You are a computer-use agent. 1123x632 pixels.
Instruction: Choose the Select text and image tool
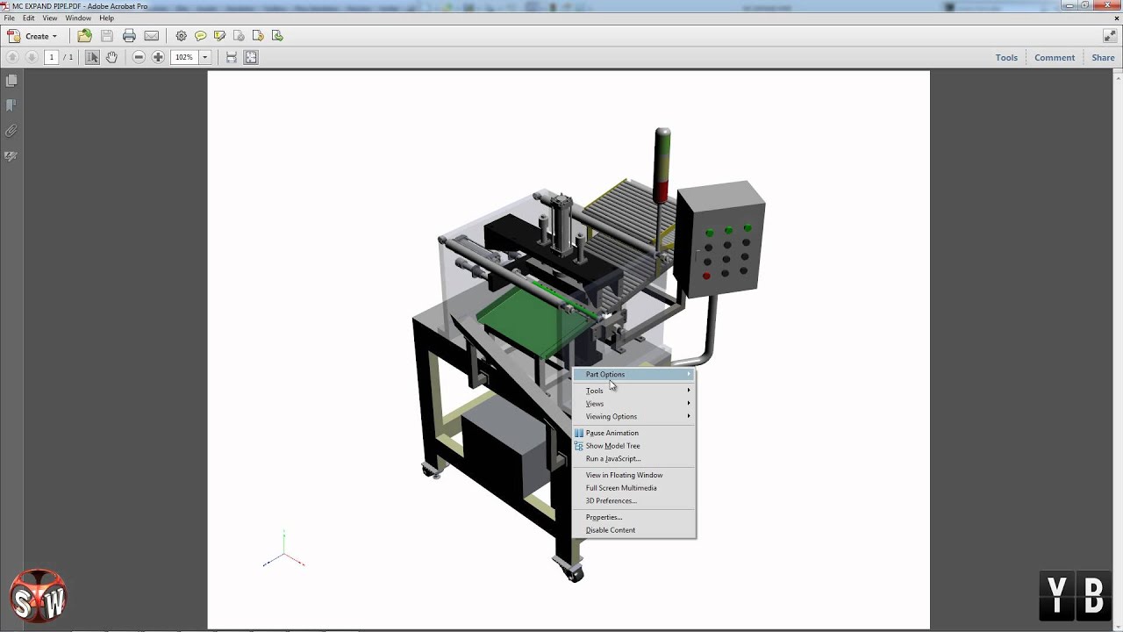[92, 57]
